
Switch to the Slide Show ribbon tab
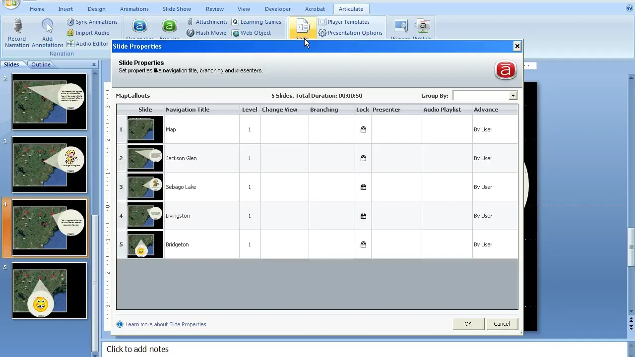tap(177, 9)
